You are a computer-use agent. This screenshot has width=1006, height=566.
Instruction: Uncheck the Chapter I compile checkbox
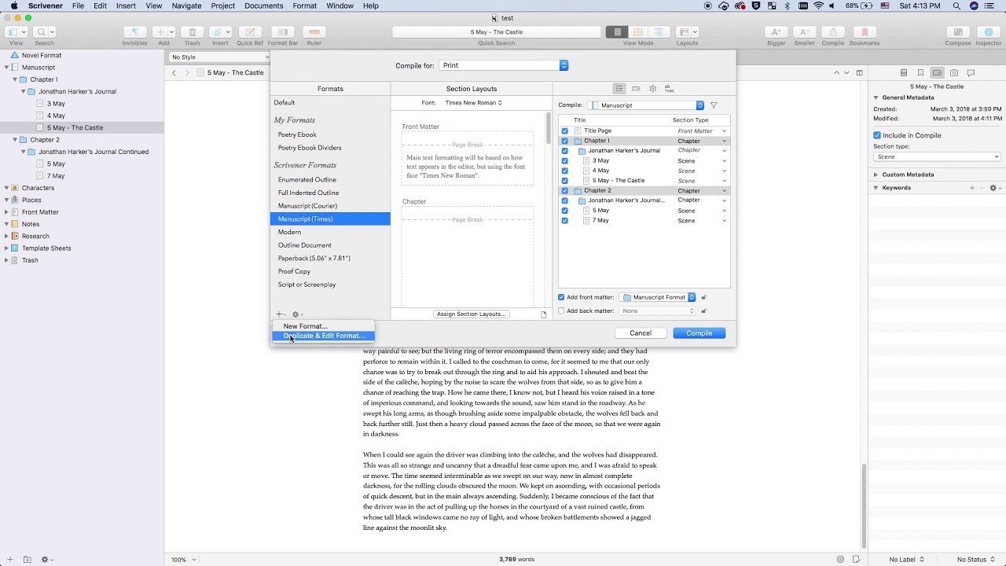click(564, 141)
